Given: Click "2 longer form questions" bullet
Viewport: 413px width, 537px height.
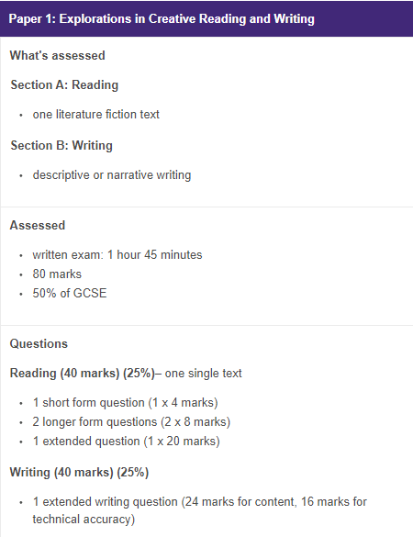Looking at the screenshot, I should click(131, 422).
